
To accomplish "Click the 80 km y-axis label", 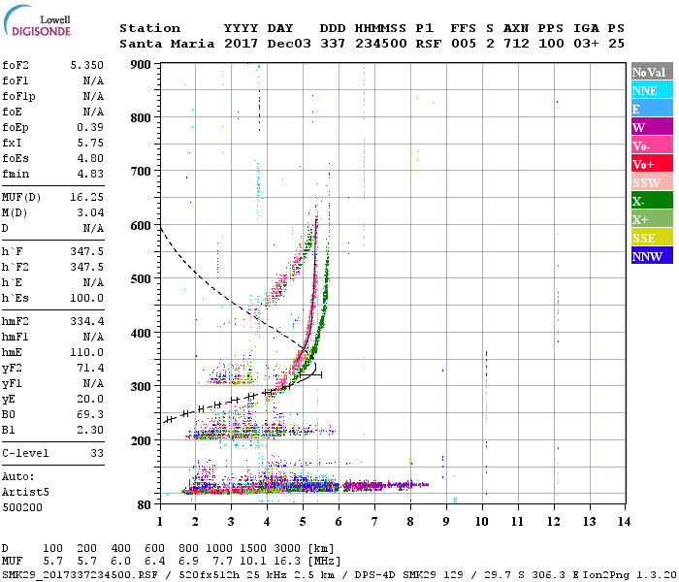I will [x=144, y=505].
